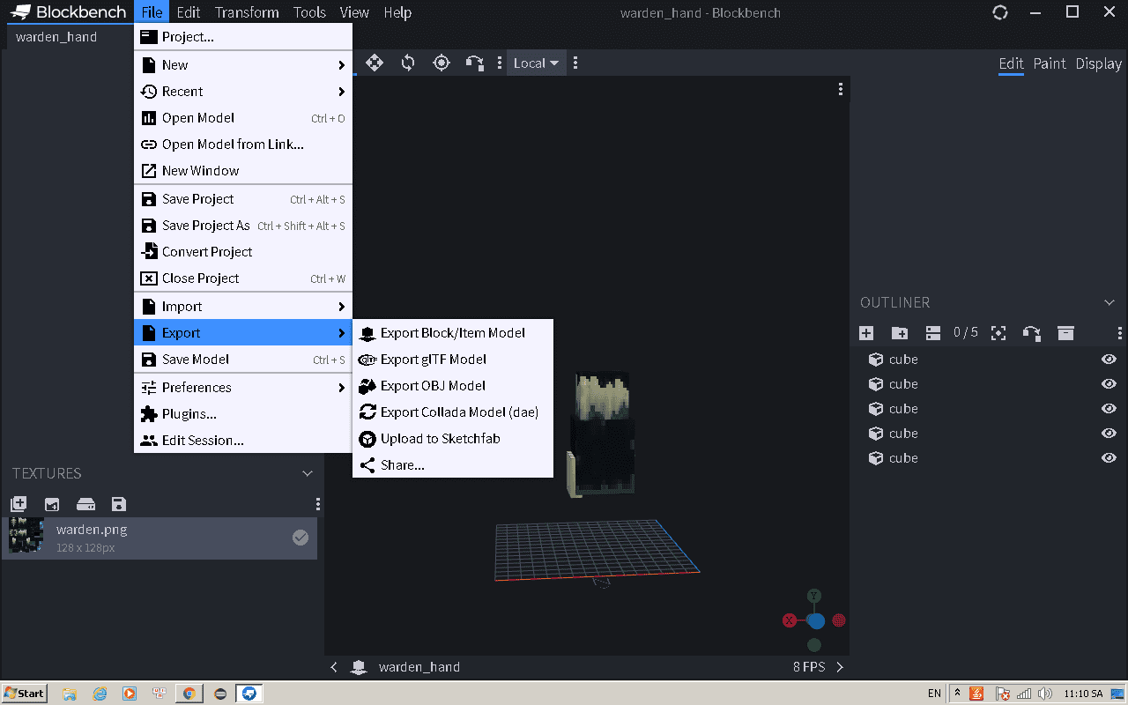Click the model format icon beside warden_hand in status bar

coord(359,667)
